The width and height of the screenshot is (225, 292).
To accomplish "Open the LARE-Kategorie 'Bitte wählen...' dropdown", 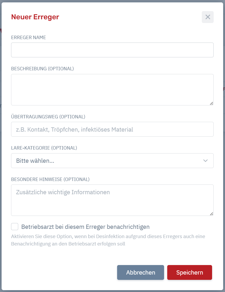I will pyautogui.click(x=112, y=161).
